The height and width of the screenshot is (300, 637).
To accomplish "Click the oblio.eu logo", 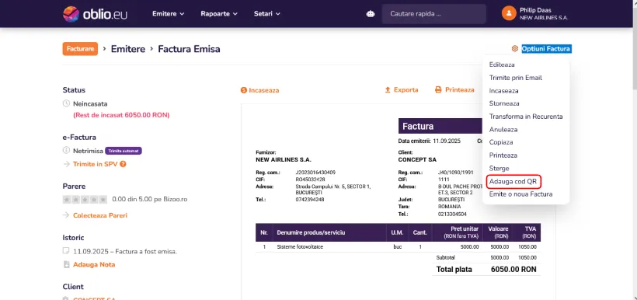I will pyautogui.click(x=95, y=14).
